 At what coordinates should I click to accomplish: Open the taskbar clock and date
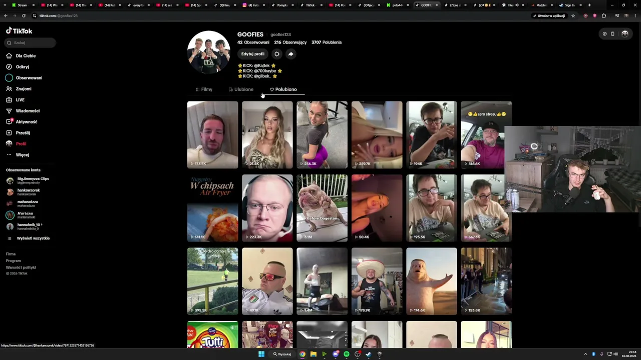pos(629,354)
